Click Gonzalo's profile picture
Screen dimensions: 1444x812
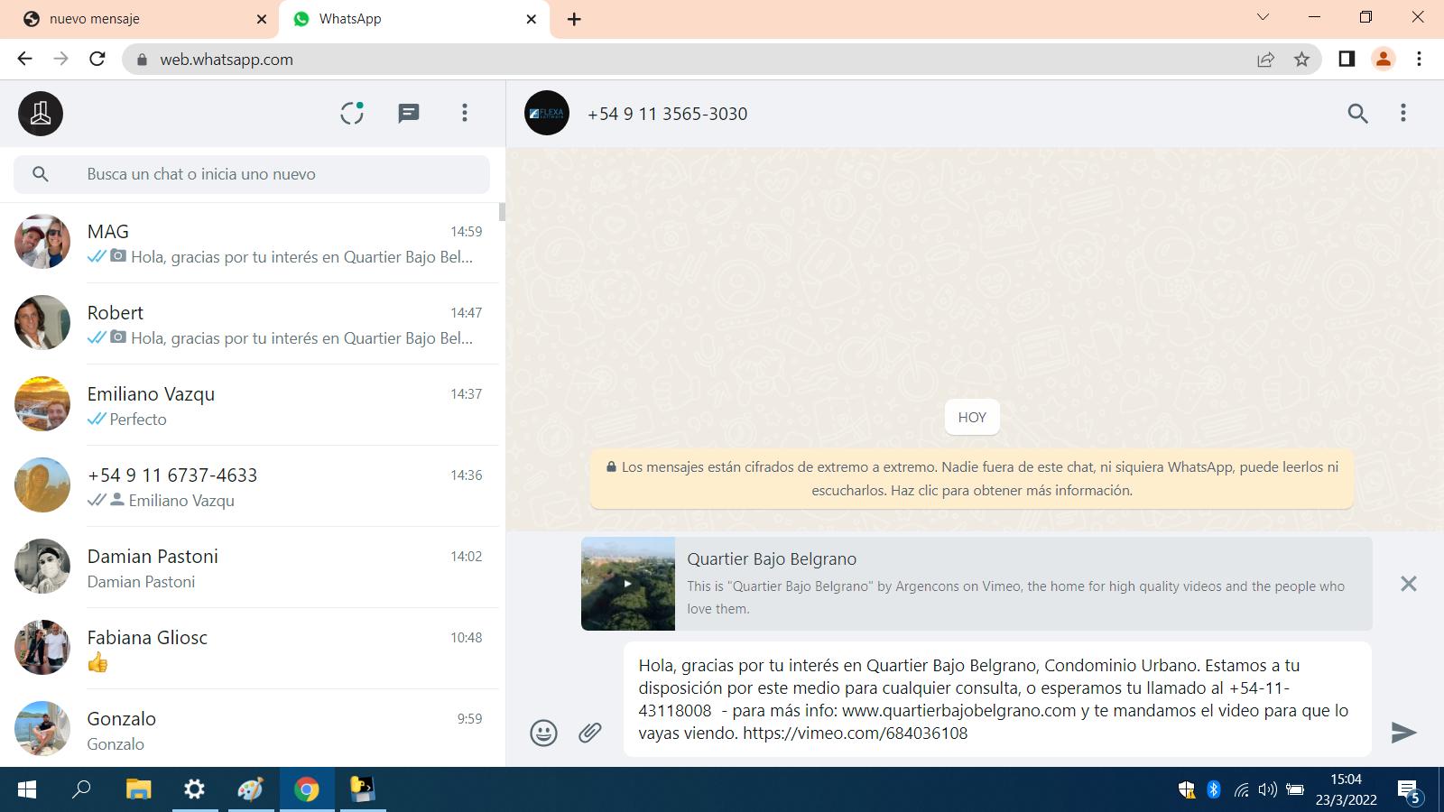pos(42,729)
